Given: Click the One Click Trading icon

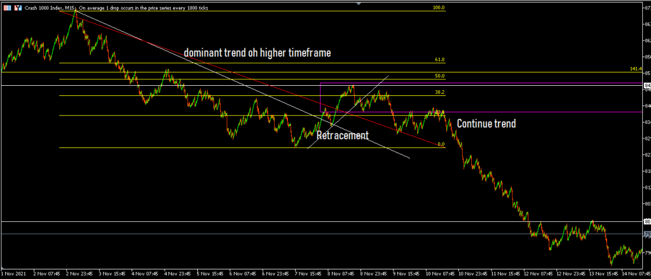Looking at the screenshot, I should coord(17,8).
